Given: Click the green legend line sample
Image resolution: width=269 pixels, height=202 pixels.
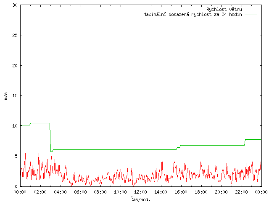Looking at the screenshot, I should (251, 14).
